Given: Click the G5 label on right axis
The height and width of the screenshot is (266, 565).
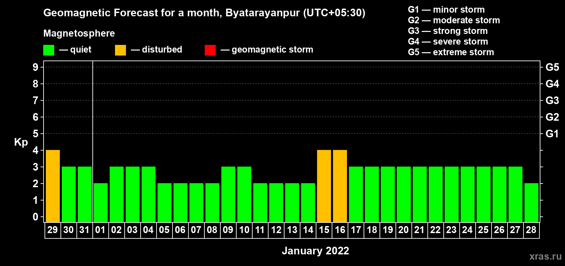Looking at the screenshot, I should 552,67.
